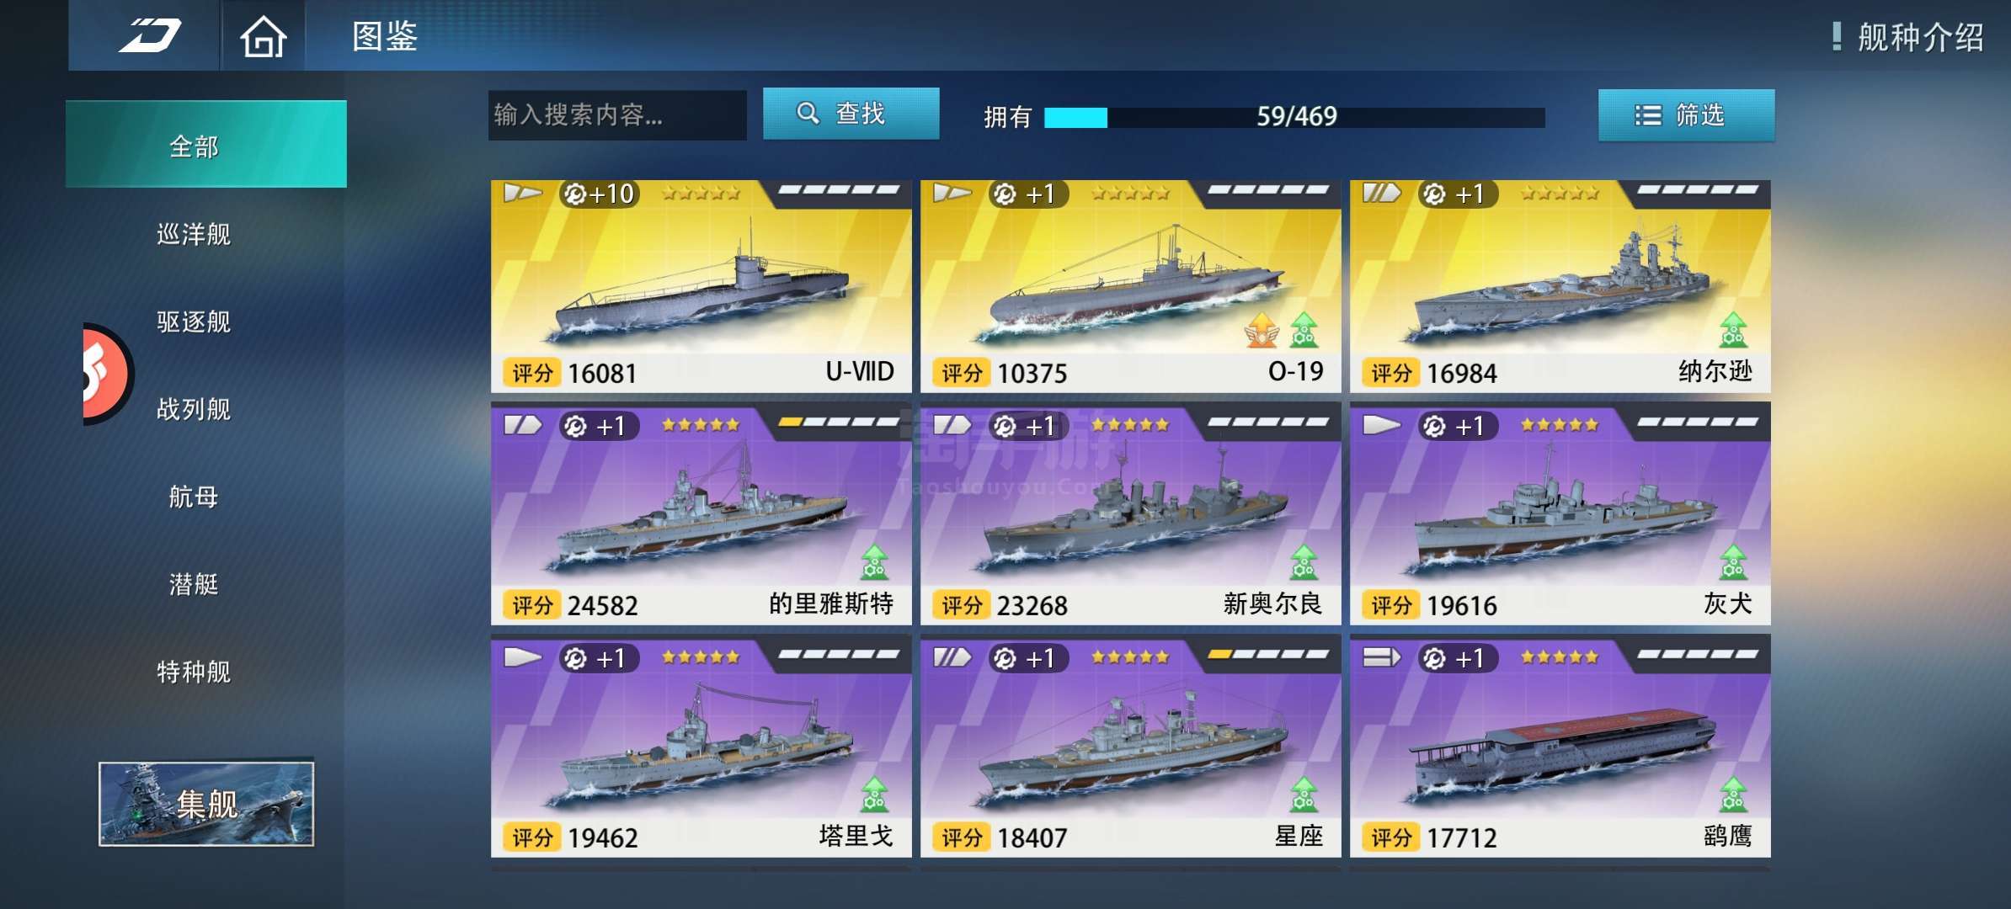Select the 全部 category tab

pos(206,145)
